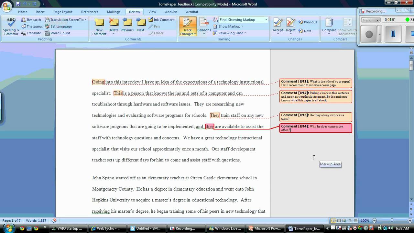Save the document from Quick Access toolbar
The image size is (414, 233).
point(18,4)
